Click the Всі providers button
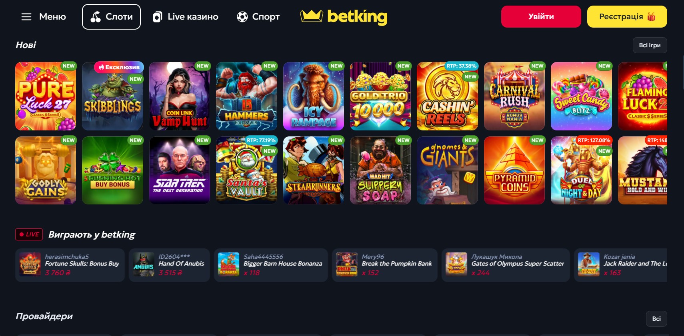This screenshot has width=684, height=336. click(656, 319)
